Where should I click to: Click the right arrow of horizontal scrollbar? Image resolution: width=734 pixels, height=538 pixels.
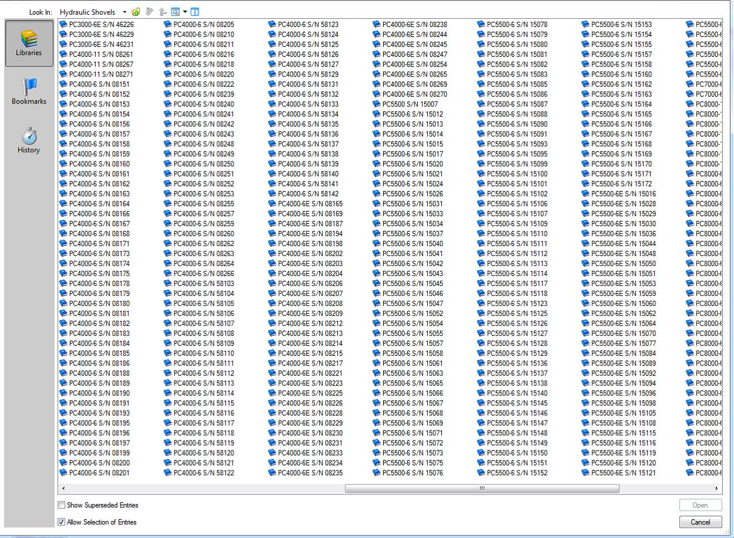click(716, 489)
